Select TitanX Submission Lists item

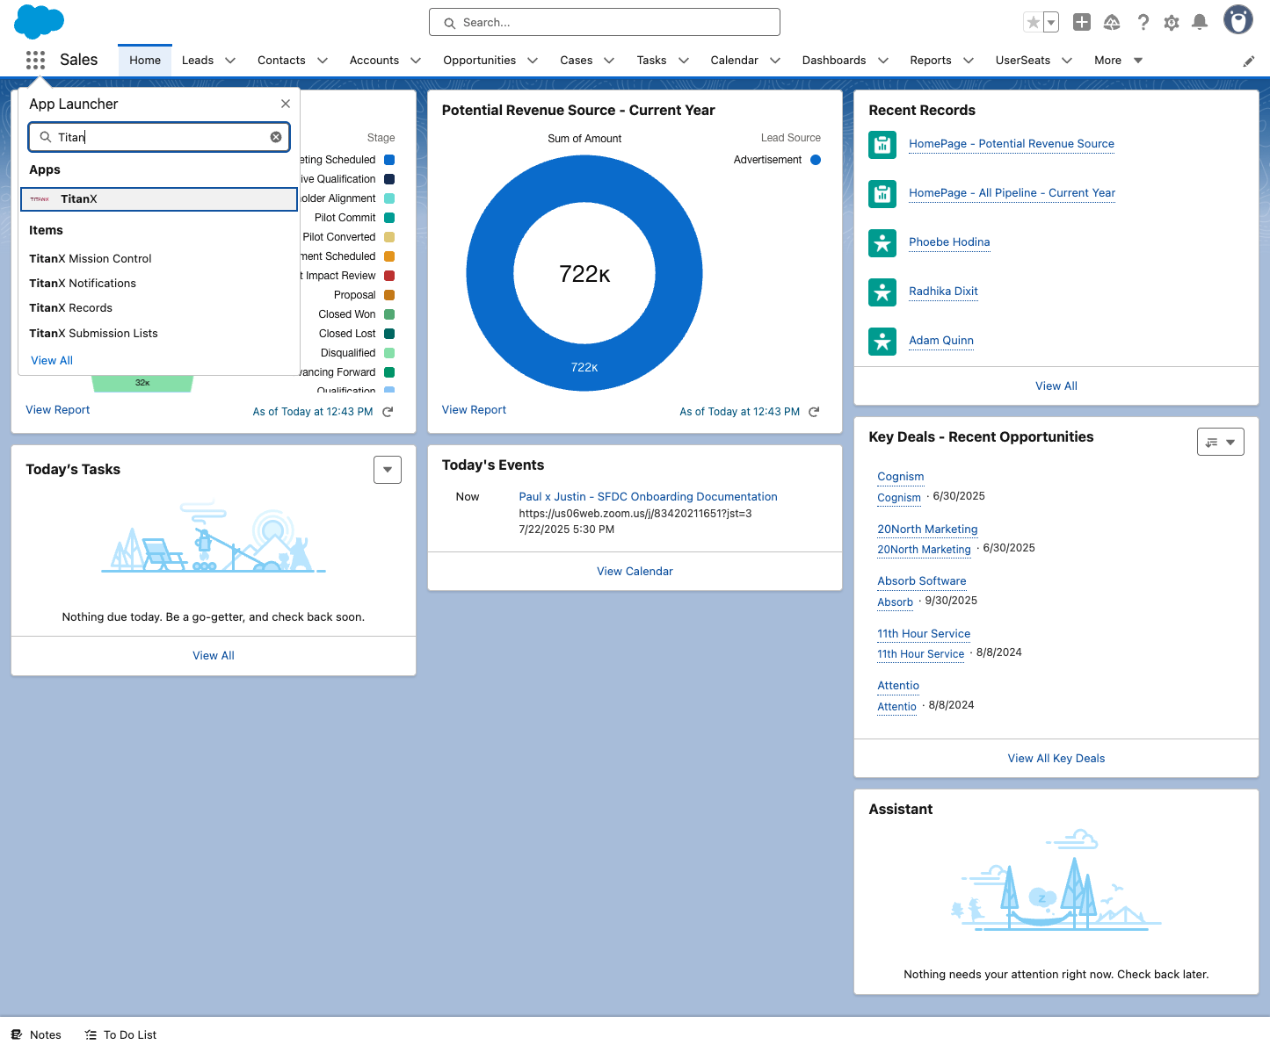click(x=93, y=334)
